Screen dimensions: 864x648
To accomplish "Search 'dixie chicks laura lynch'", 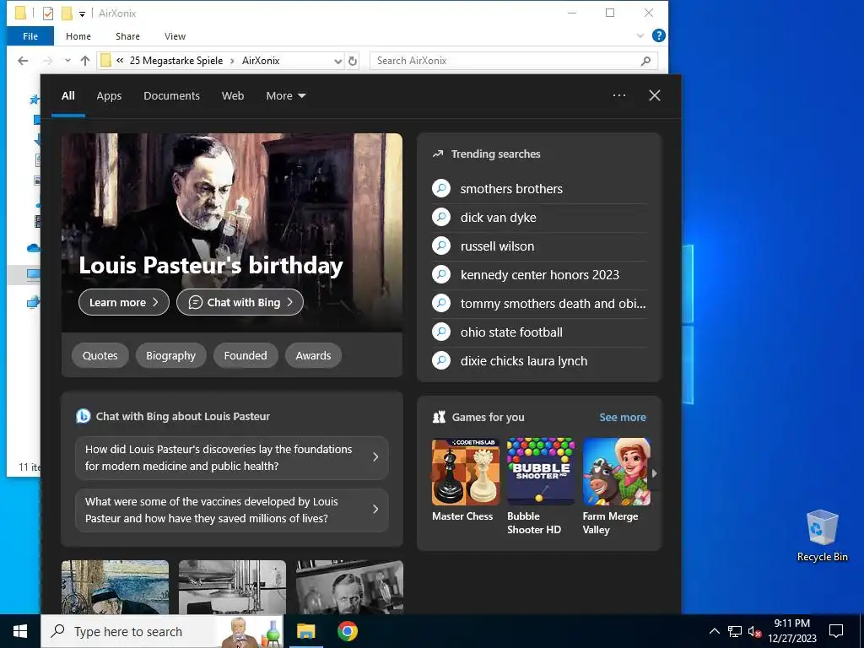I will click(539, 361).
